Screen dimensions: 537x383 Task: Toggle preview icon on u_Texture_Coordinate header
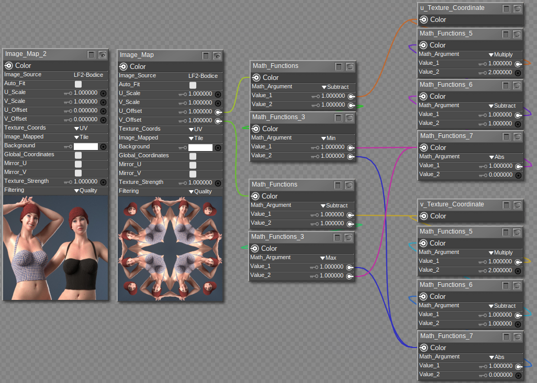(517, 8)
